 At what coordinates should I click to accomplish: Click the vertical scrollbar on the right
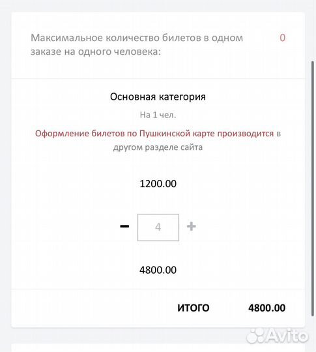pyautogui.click(x=313, y=188)
